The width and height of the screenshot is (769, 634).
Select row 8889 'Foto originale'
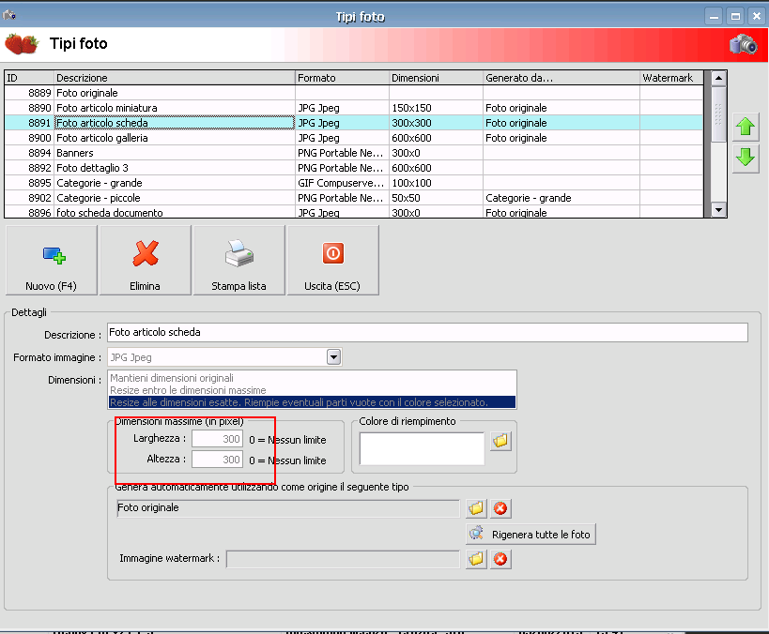(354, 93)
